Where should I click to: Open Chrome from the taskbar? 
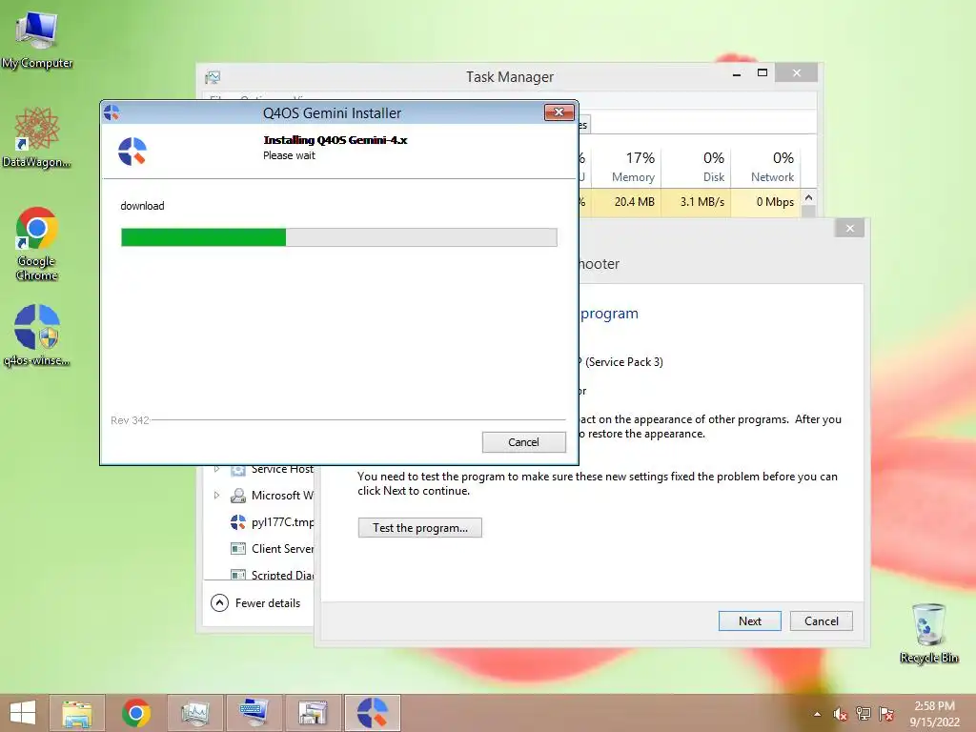click(x=136, y=713)
